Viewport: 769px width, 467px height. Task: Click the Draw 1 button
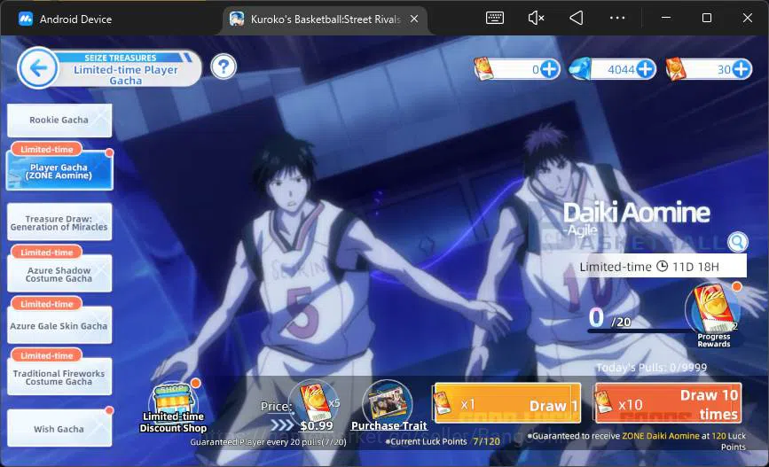tap(507, 404)
